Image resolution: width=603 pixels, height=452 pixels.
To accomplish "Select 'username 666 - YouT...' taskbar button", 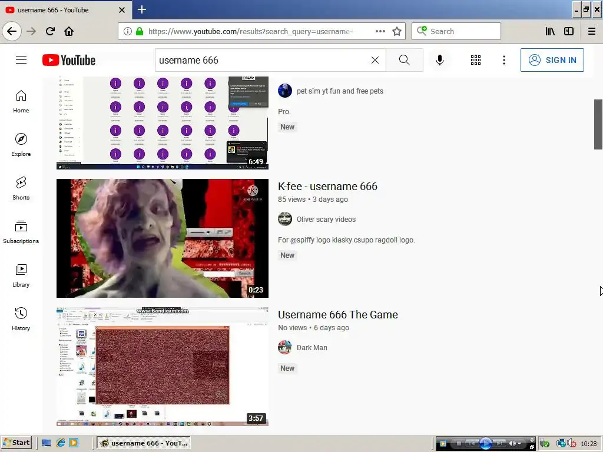I will 144,443.
